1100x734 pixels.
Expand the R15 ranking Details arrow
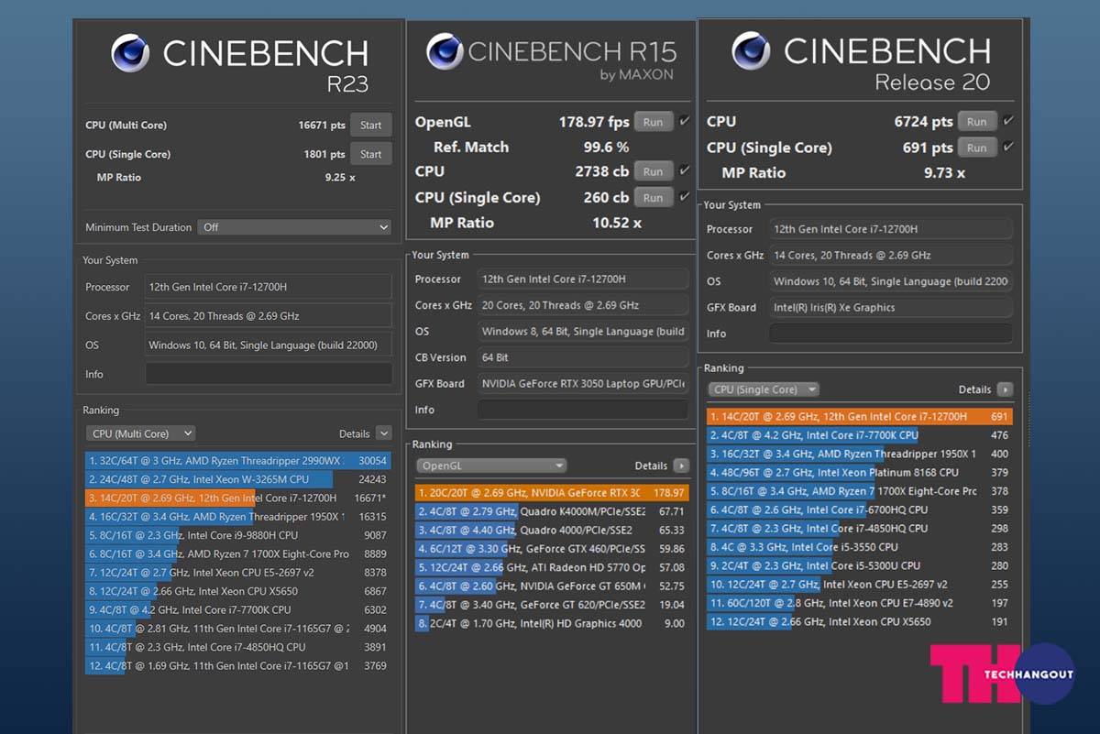coord(681,466)
